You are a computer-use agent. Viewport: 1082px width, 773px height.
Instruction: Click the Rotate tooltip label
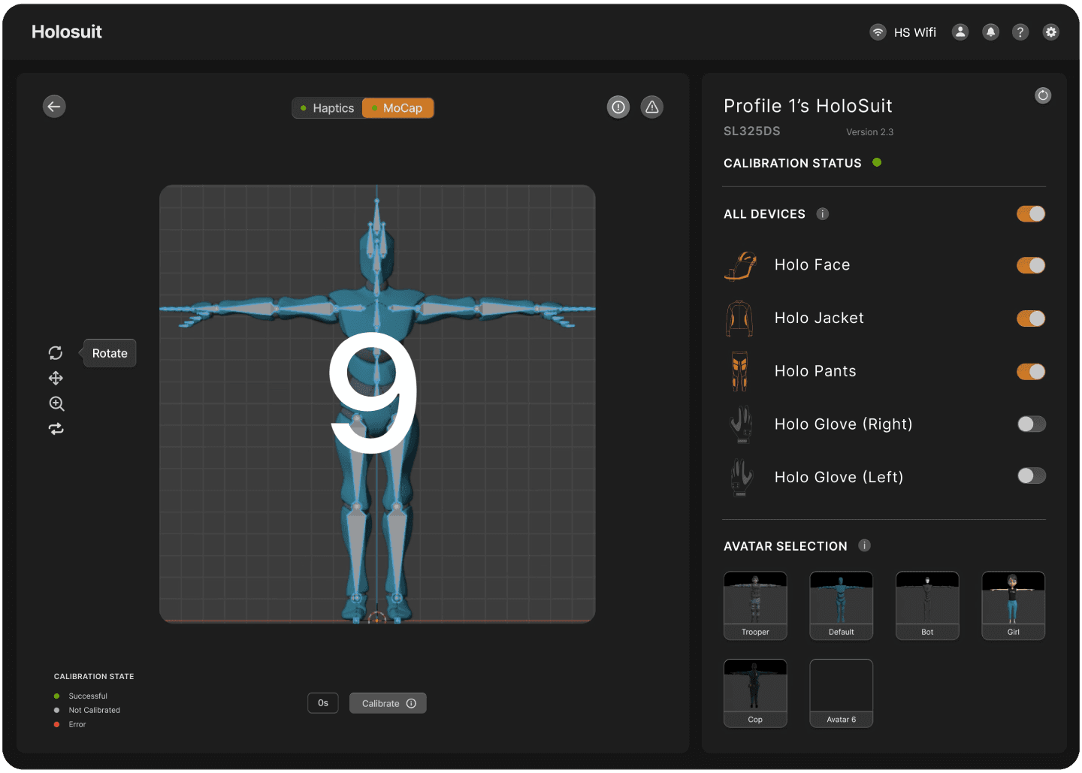110,353
